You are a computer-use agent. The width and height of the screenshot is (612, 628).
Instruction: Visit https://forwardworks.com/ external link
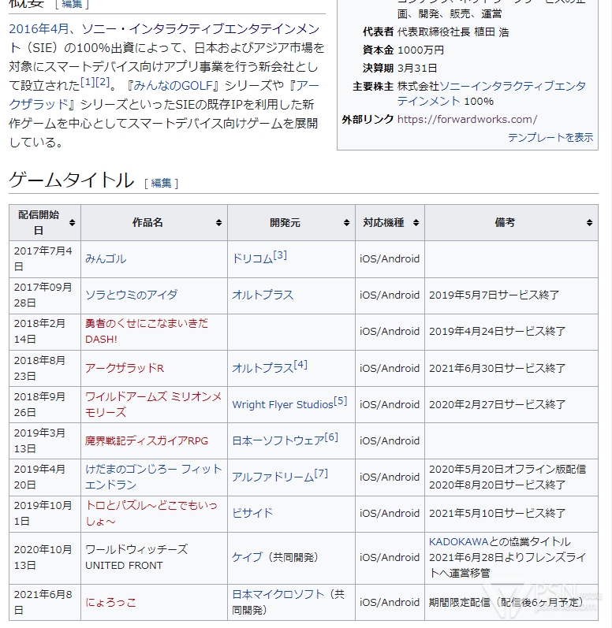click(x=467, y=119)
